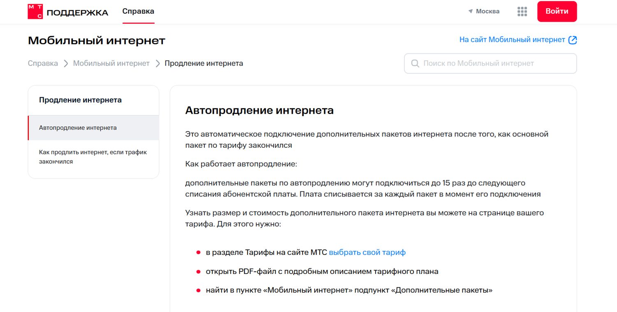This screenshot has width=617, height=312.
Task: Open the apps grid icon
Action: click(522, 11)
